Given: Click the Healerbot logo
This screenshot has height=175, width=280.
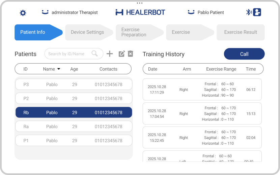Looking at the screenshot, I should click(x=140, y=12).
